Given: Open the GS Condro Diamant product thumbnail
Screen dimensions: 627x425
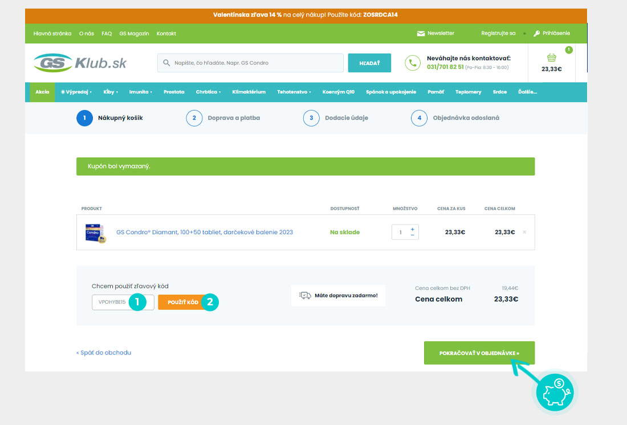Looking at the screenshot, I should pyautogui.click(x=95, y=232).
